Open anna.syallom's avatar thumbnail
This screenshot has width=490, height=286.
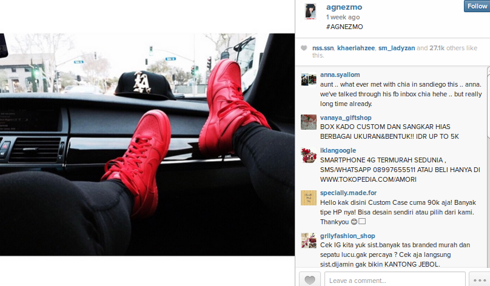(309, 79)
